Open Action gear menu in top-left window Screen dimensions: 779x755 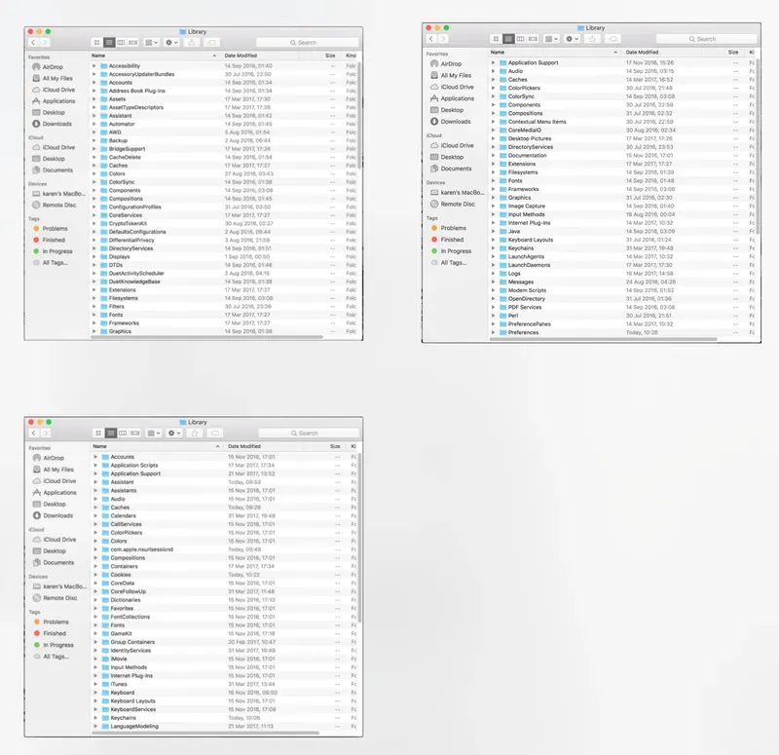click(171, 43)
